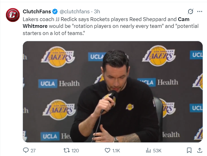
Task: Click the reply speech bubble icon
Action: tap(26, 150)
